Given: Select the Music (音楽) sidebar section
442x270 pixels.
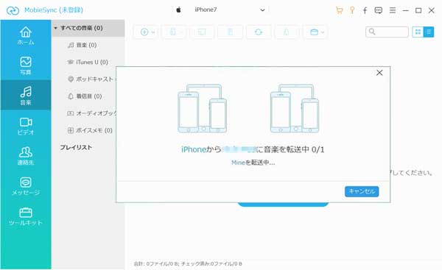Looking at the screenshot, I should point(26,95).
